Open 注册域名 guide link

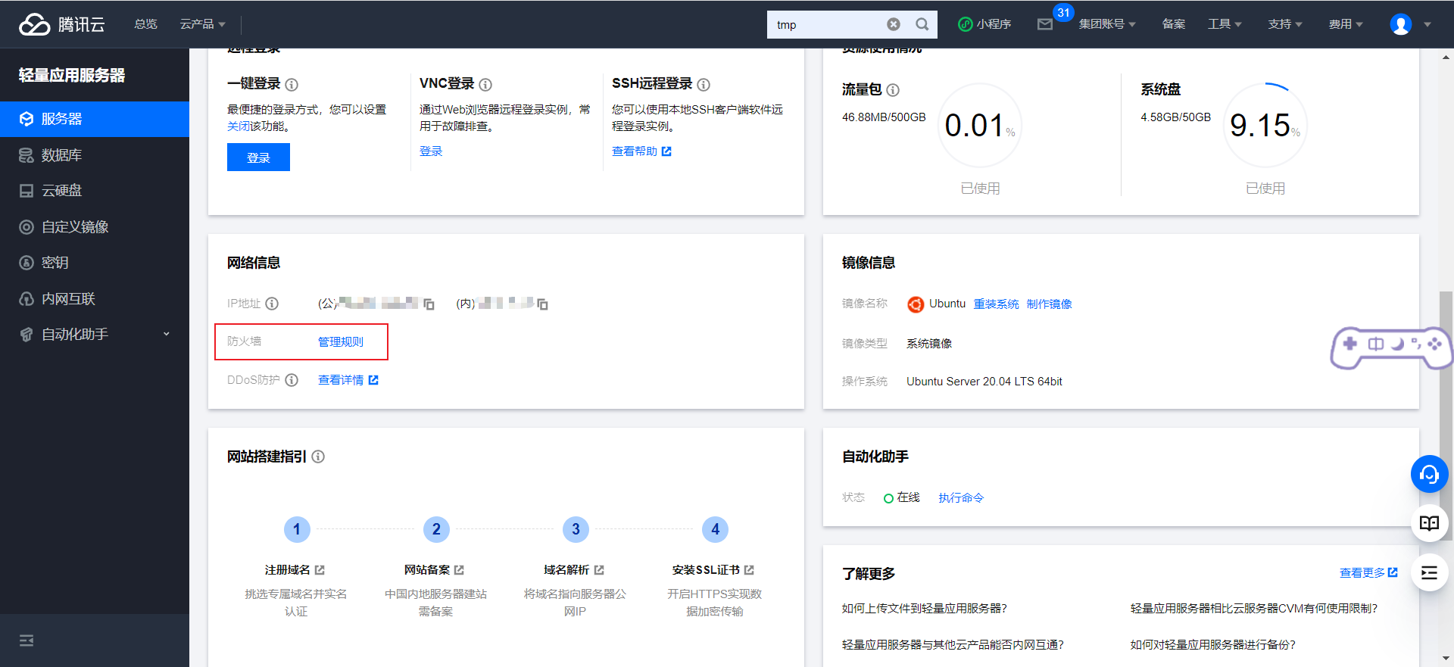[295, 570]
